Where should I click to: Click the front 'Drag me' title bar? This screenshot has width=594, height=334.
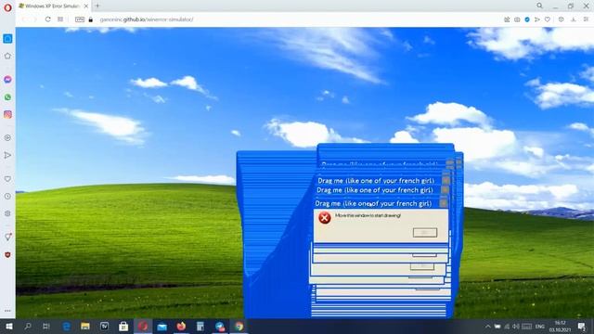pos(381,203)
